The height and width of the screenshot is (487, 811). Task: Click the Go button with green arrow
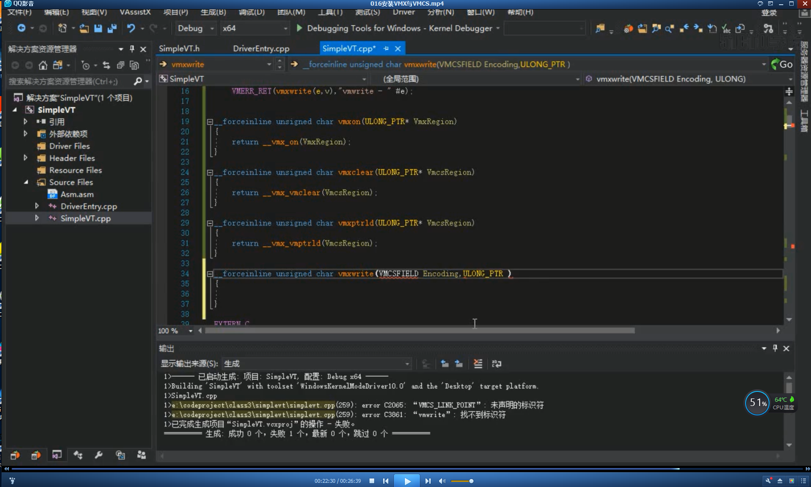782,65
